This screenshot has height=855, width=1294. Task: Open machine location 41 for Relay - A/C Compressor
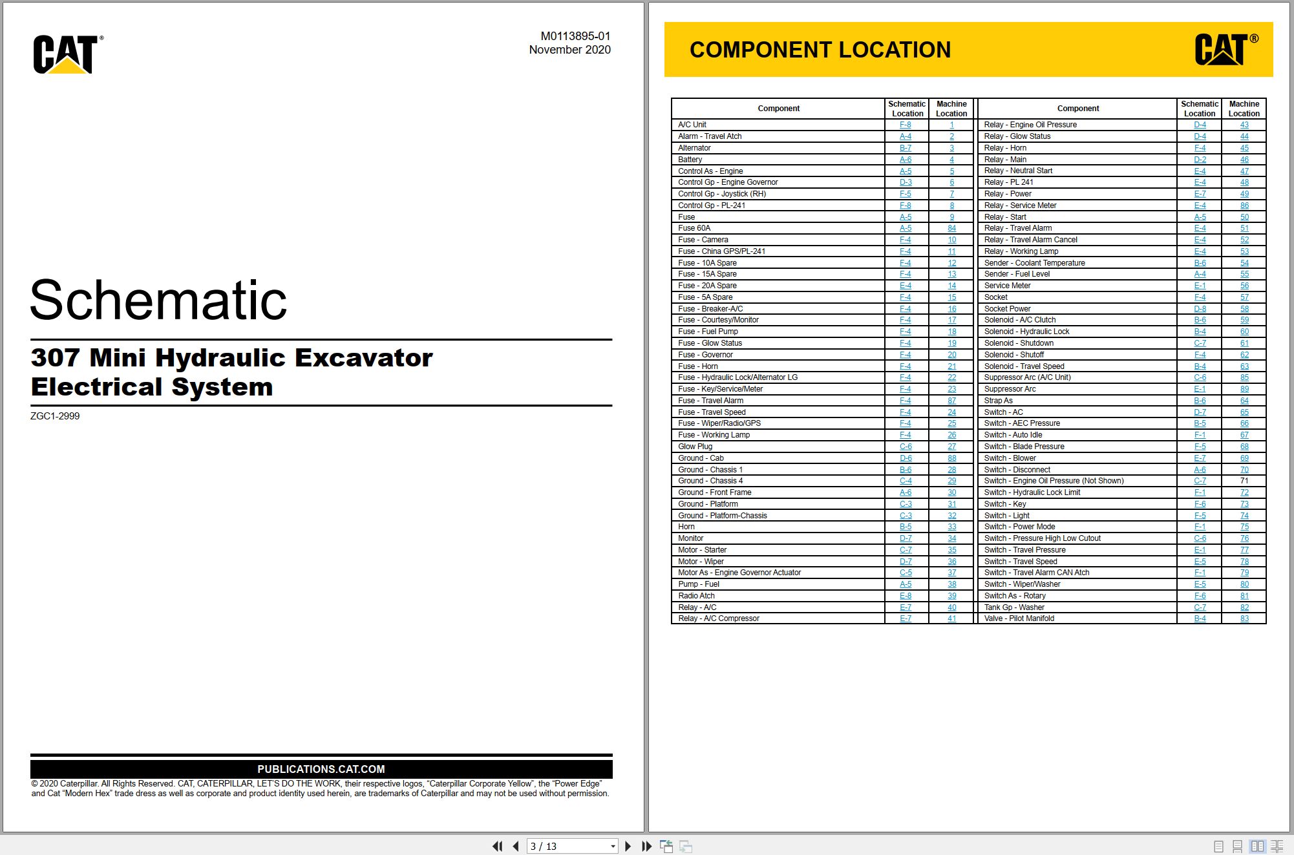point(951,618)
